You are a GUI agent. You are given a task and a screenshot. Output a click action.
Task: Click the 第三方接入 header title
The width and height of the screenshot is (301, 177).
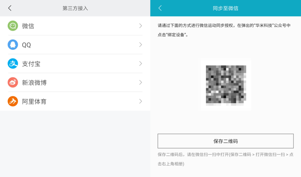(75, 8)
